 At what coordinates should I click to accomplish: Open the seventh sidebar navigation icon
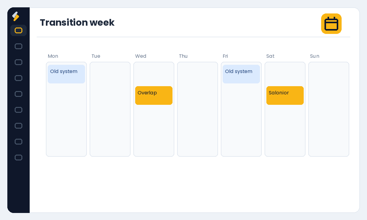click(19, 126)
